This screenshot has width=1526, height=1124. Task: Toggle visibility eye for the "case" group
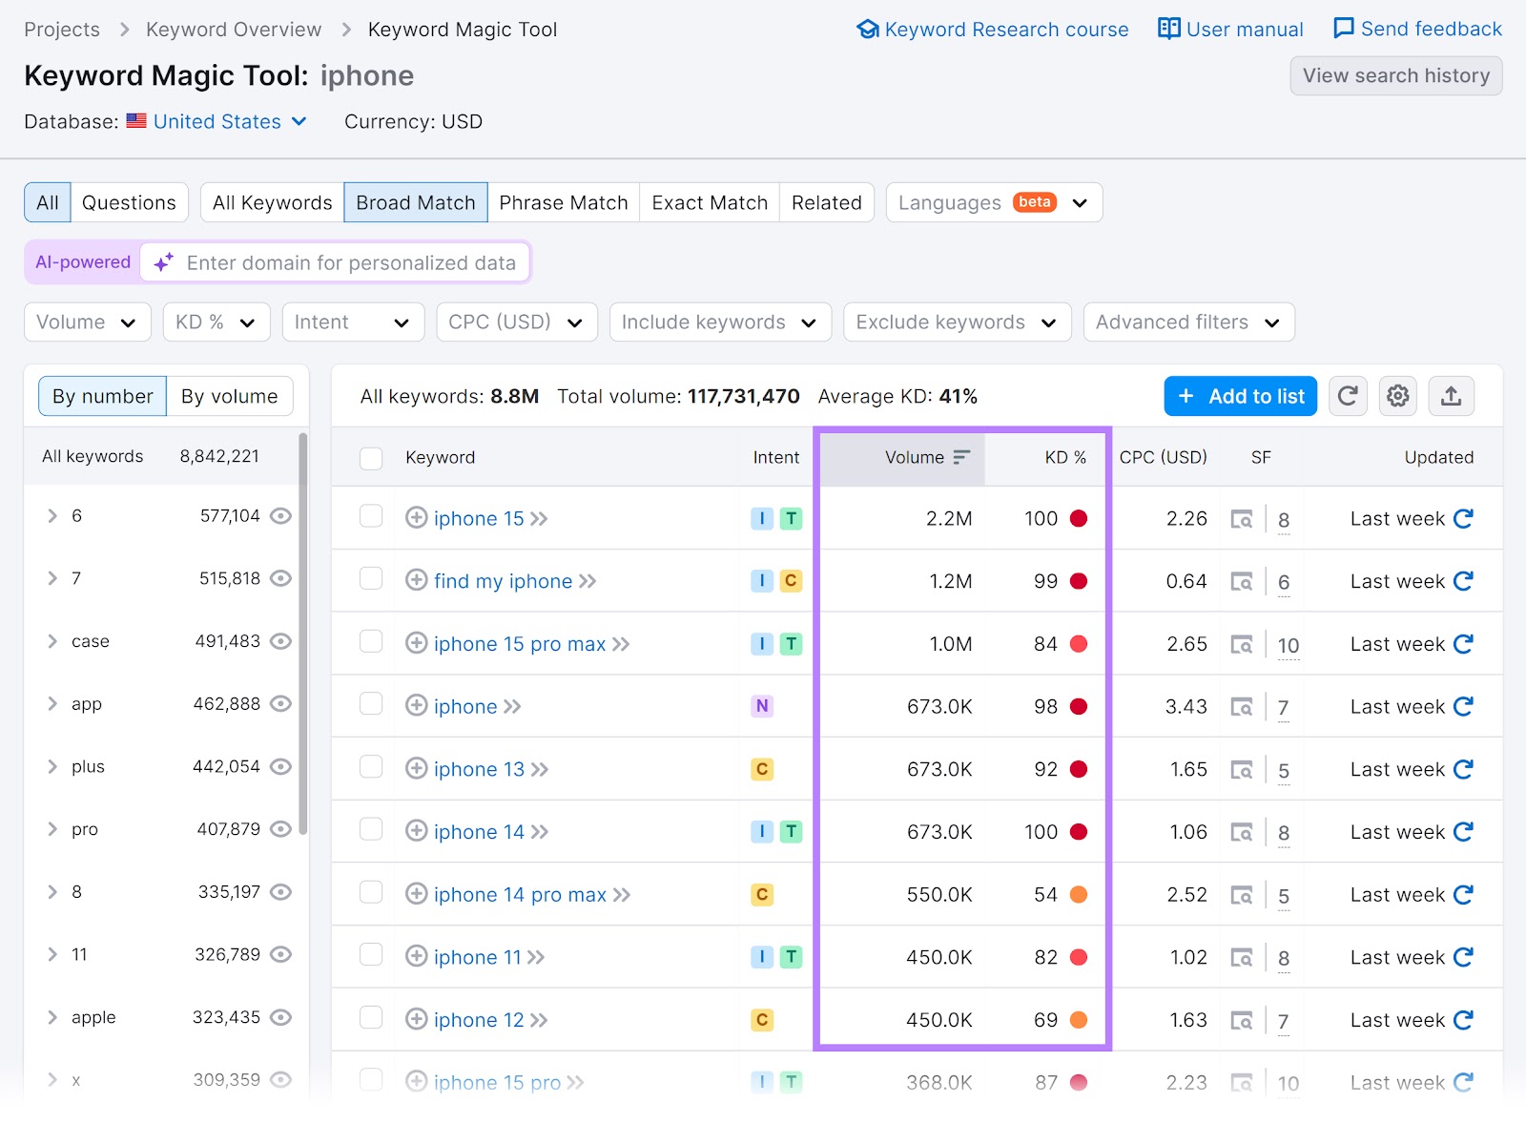pos(279,641)
